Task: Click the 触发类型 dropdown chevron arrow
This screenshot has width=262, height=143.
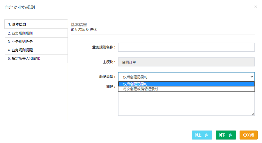Action: coord(252,77)
